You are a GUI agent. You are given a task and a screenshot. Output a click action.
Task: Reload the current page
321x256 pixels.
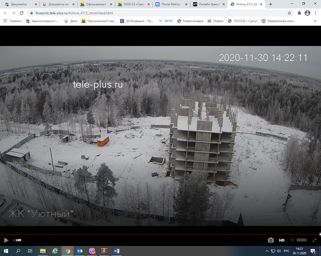click(x=22, y=13)
